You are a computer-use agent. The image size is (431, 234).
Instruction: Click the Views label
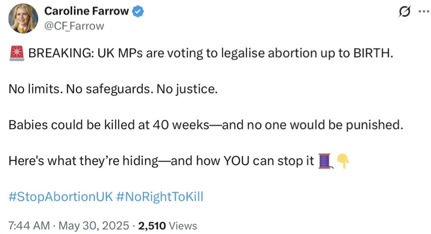pyautogui.click(x=183, y=226)
